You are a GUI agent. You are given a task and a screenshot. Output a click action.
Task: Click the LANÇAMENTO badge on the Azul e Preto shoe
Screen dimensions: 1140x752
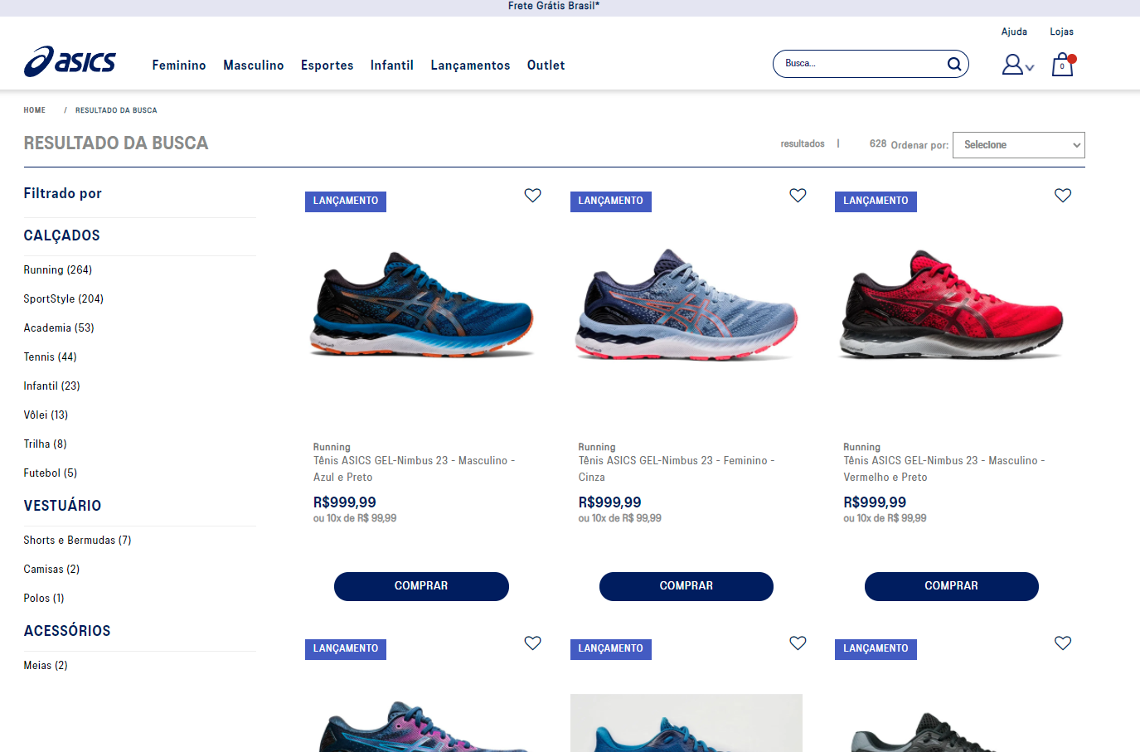pyautogui.click(x=346, y=201)
